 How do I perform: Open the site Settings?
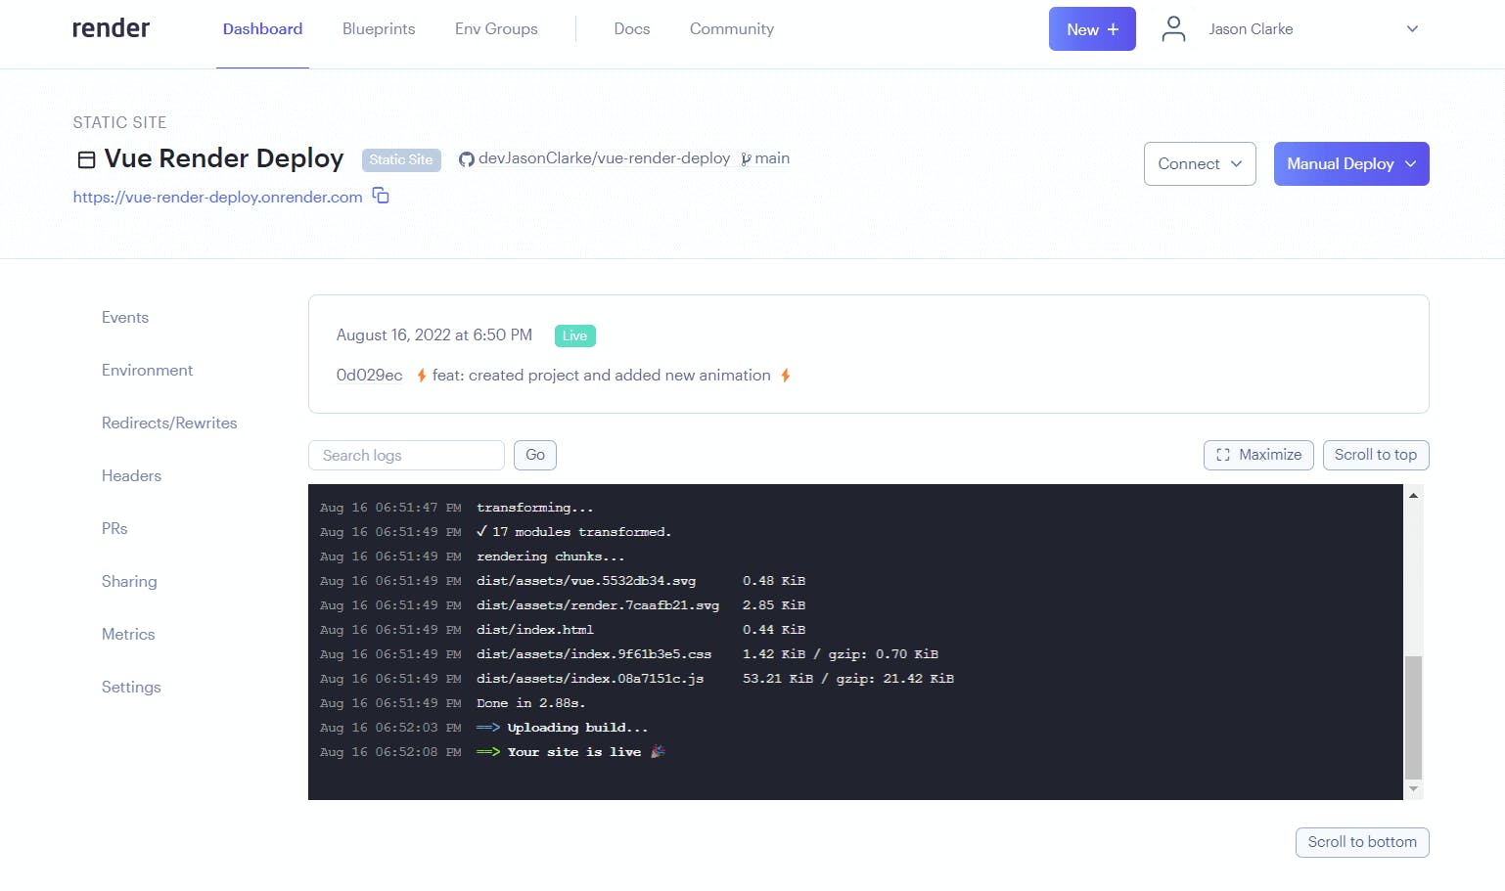(131, 688)
